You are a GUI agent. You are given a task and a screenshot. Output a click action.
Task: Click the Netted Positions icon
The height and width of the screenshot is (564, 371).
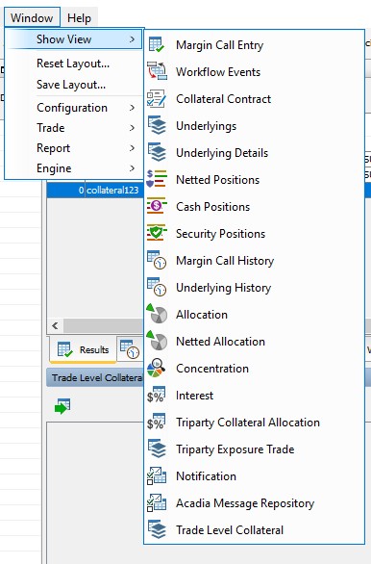coord(157,180)
